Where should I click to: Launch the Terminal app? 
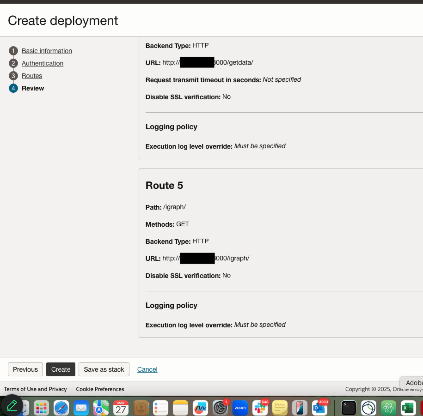pos(348,408)
